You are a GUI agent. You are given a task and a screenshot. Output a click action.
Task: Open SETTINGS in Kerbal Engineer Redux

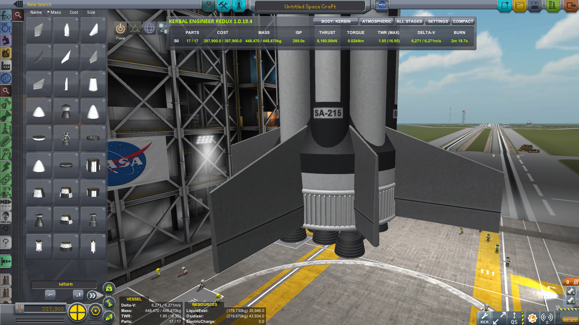pyautogui.click(x=438, y=21)
